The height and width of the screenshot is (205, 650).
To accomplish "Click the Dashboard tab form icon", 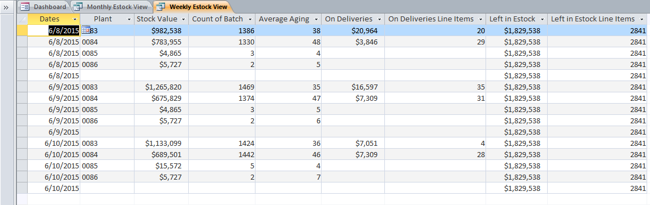I will 25,7.
